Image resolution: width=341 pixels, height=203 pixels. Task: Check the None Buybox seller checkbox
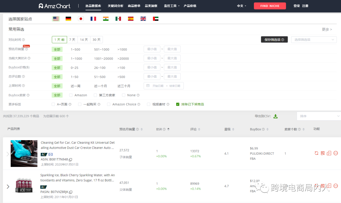123,95
